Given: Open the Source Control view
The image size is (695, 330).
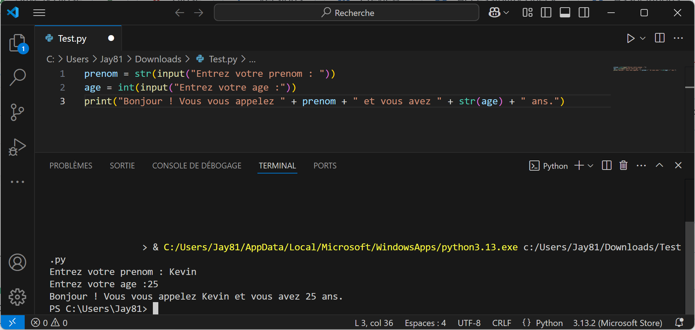Looking at the screenshot, I should tap(17, 112).
